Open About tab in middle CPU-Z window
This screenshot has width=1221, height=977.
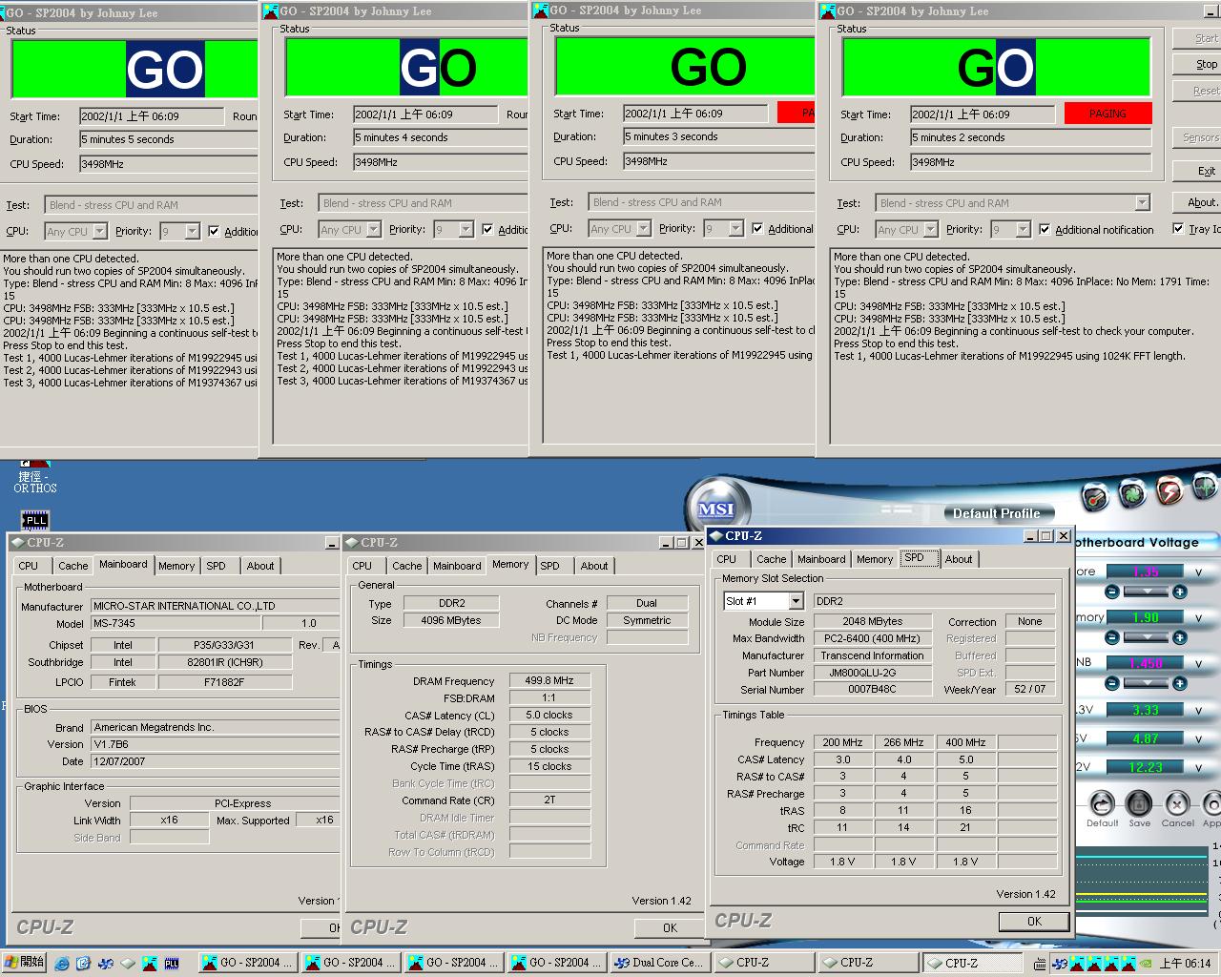pyautogui.click(x=594, y=566)
